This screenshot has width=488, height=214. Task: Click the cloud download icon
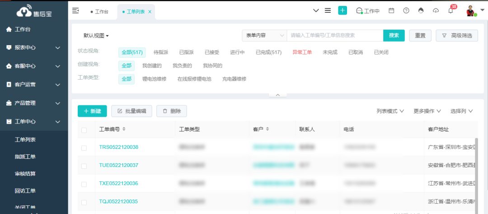point(436,11)
